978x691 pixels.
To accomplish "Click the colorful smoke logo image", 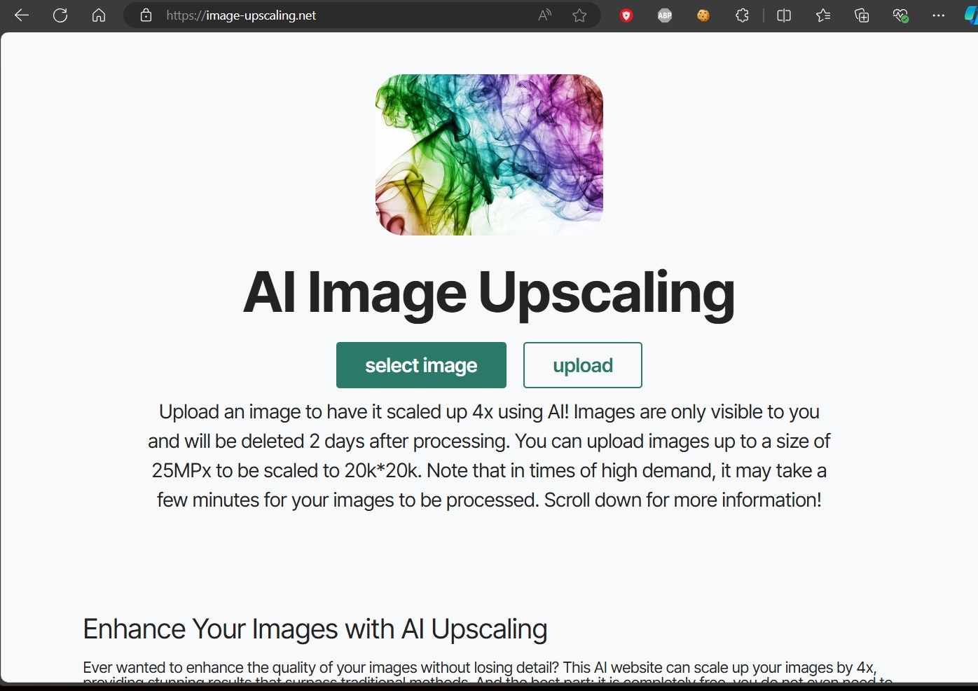I will click(x=489, y=153).
